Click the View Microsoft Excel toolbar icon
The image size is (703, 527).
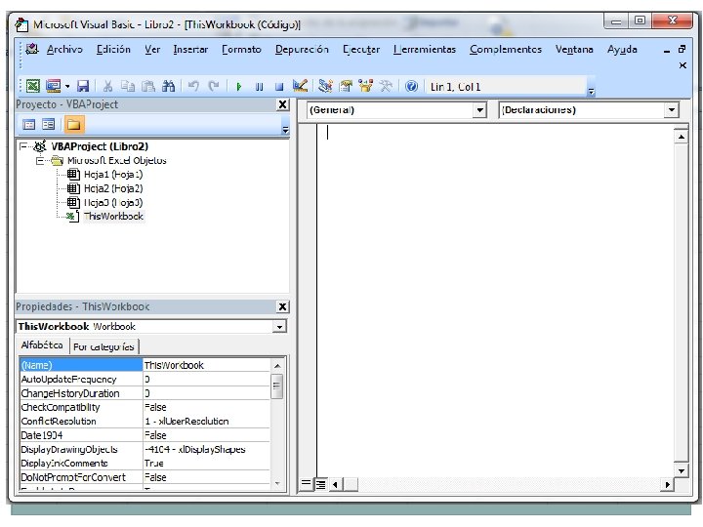[33, 86]
